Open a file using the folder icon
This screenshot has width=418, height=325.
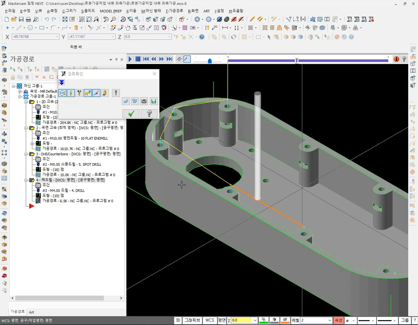pos(14,19)
